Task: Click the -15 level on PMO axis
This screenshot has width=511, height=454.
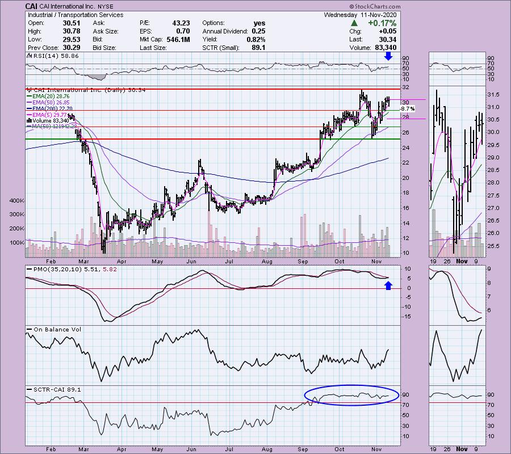Action: [407, 317]
